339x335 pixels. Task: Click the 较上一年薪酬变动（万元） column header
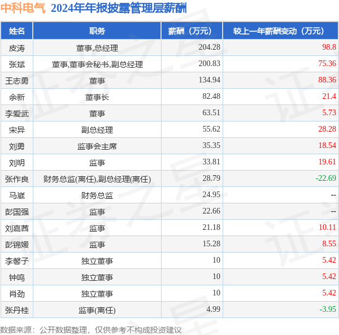(280, 31)
